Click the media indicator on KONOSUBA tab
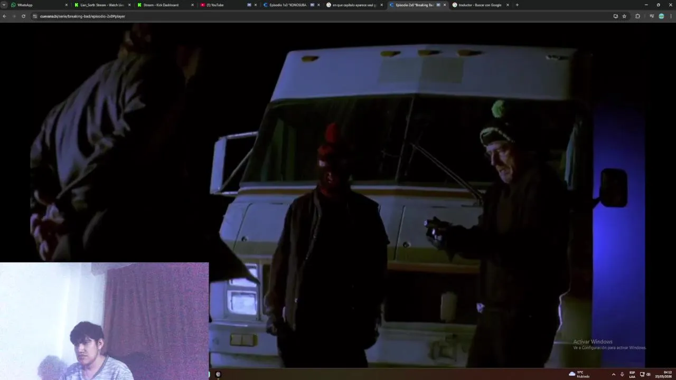The width and height of the screenshot is (676, 380). (312, 5)
